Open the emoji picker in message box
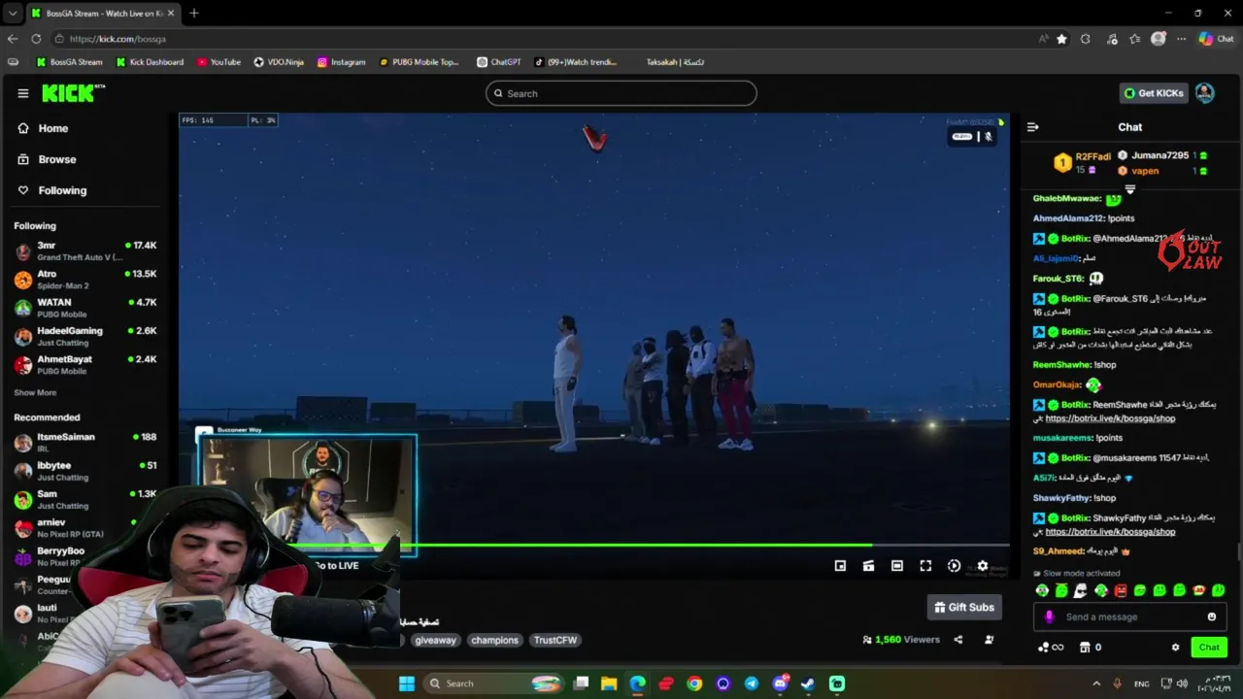The width and height of the screenshot is (1243, 699). 1212,616
